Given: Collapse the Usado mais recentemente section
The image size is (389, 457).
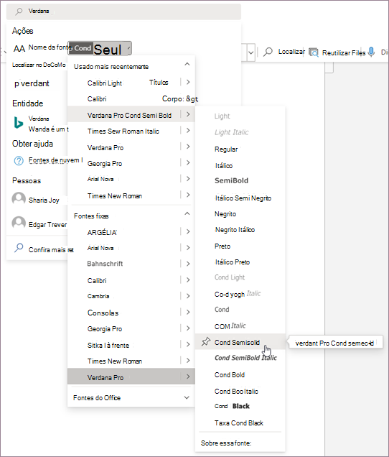Looking at the screenshot, I should point(187,64).
